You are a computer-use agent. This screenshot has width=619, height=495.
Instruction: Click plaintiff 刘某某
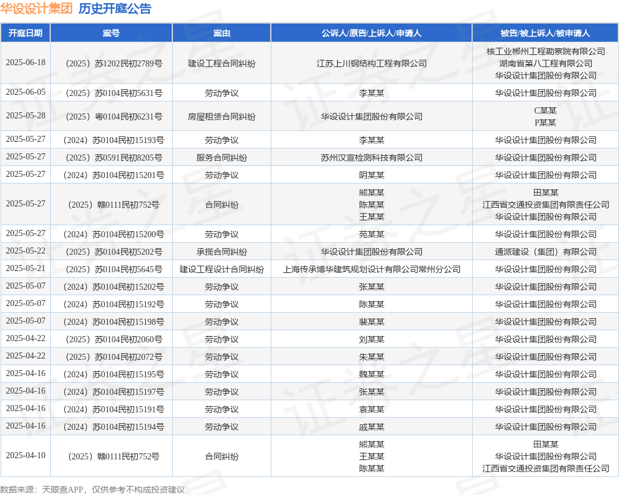point(372,340)
